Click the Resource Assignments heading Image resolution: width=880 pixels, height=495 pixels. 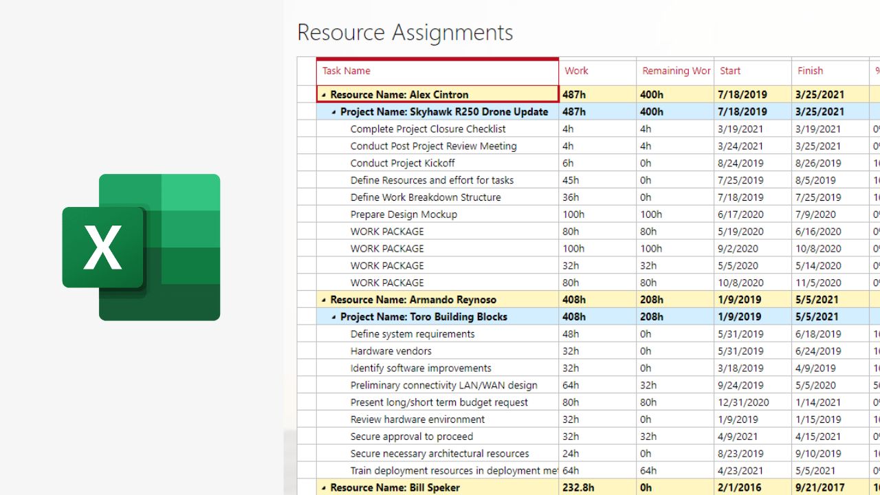point(405,32)
